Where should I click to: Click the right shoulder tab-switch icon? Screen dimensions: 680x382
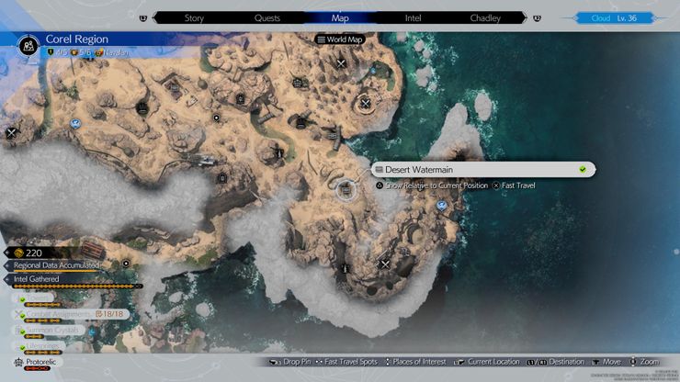[537, 18]
